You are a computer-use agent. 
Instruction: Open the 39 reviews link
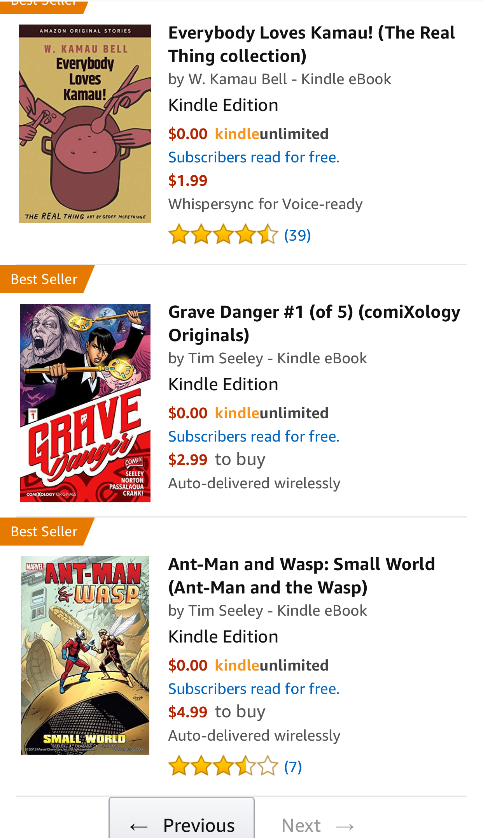pyautogui.click(x=297, y=235)
